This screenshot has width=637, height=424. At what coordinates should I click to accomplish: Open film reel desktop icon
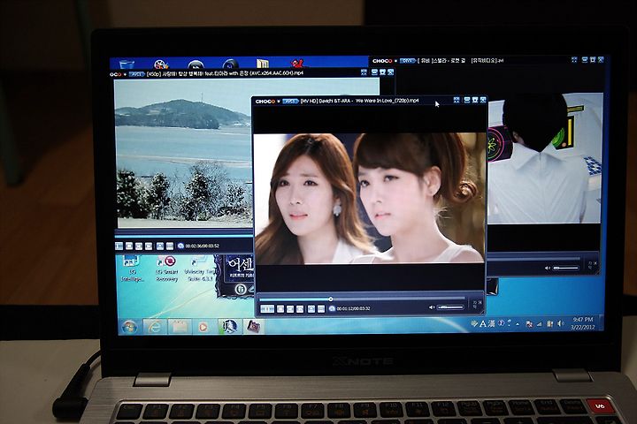point(161,64)
